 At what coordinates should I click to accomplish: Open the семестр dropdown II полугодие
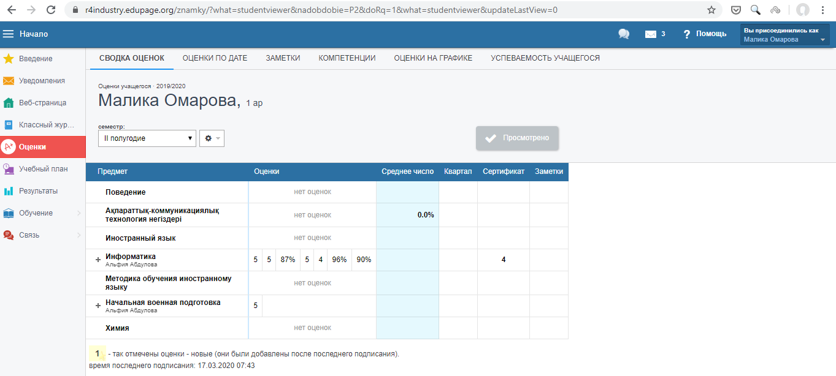tap(147, 138)
